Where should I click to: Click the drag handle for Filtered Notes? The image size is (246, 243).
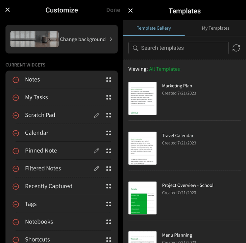(108, 168)
